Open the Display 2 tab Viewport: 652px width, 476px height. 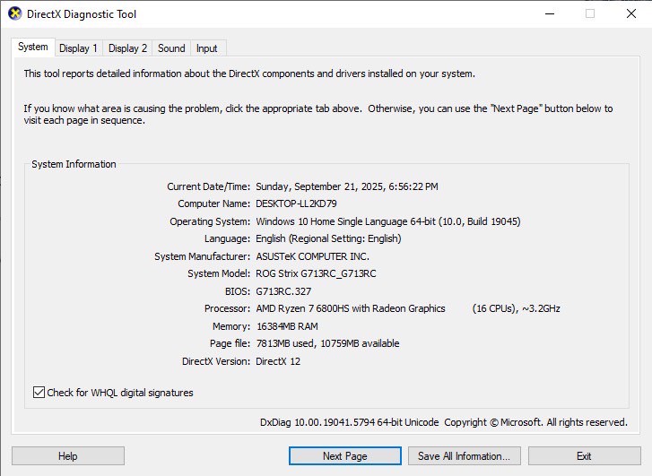(127, 48)
